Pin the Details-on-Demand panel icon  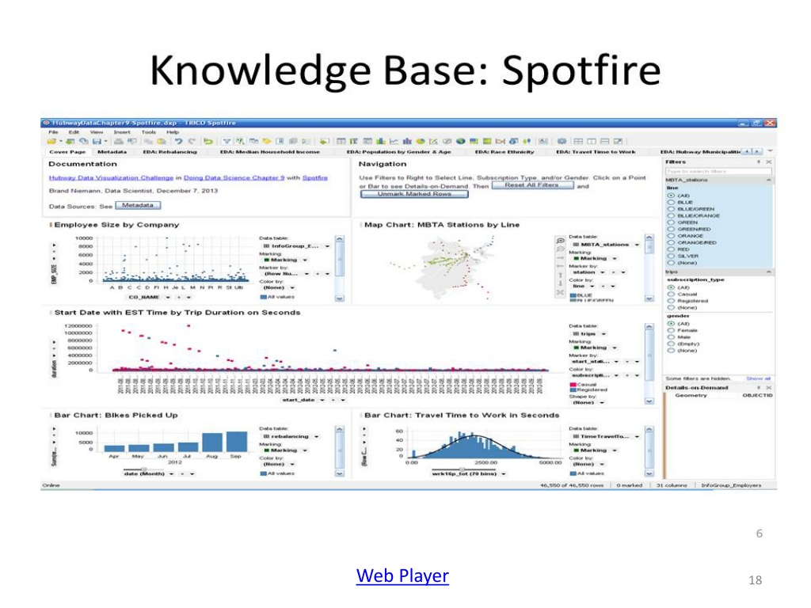pyautogui.click(x=760, y=387)
